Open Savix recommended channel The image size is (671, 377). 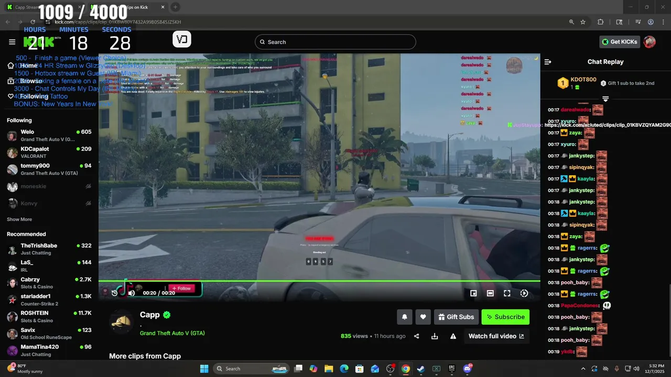click(x=49, y=334)
